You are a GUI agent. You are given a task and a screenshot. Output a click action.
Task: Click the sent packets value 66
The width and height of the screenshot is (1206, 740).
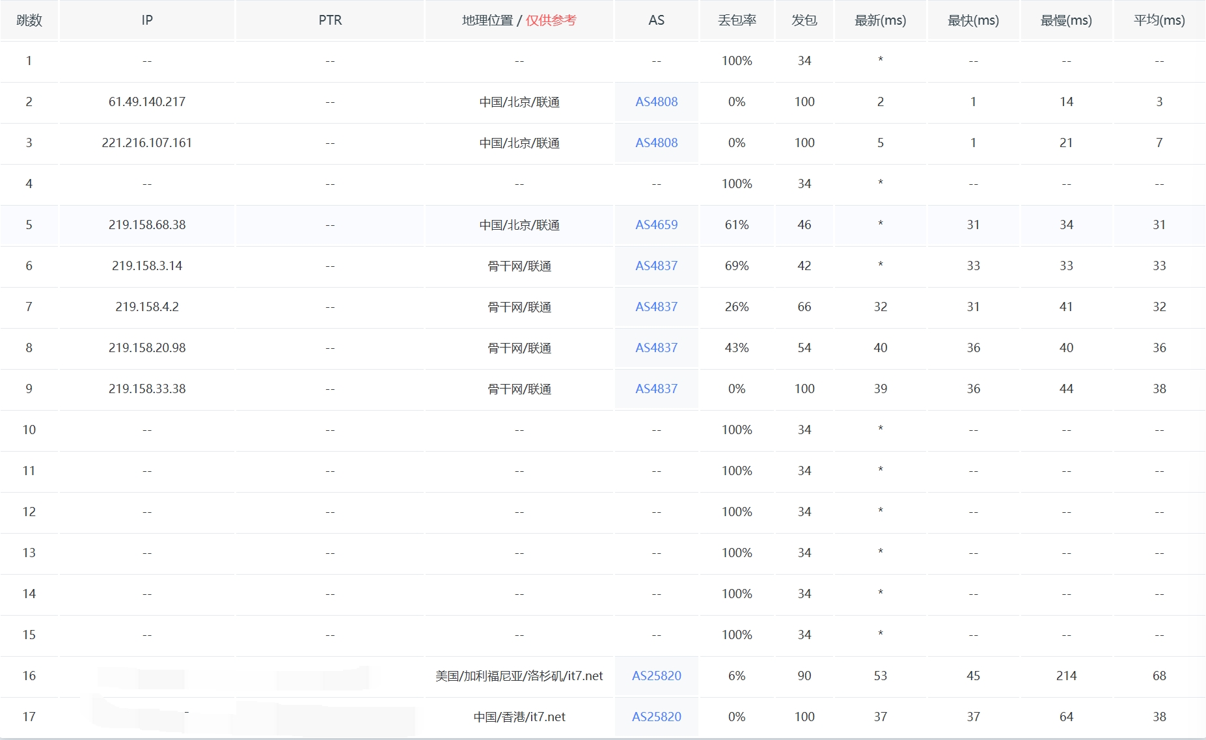click(x=804, y=307)
